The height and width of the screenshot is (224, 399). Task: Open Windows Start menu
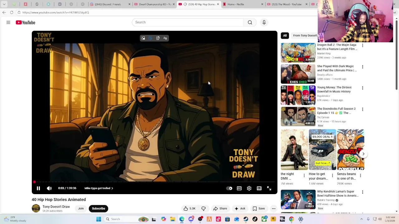pos(99,219)
